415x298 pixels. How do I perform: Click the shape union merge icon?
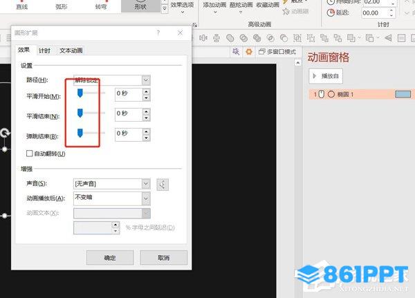[x=230, y=38]
